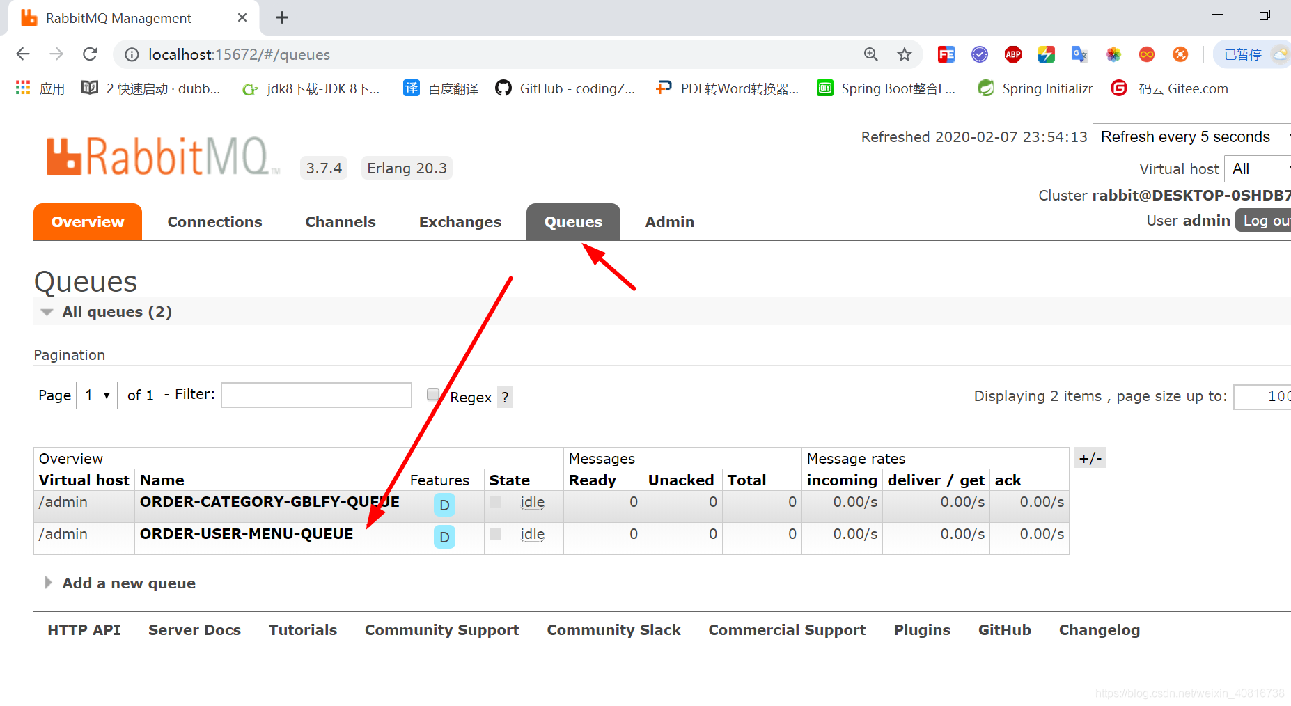
Task: Click the ABP Adblock extension icon
Action: (1013, 54)
